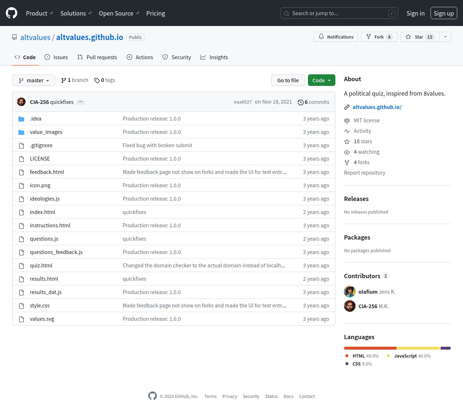
Task: Open the Solutions menu
Action: coord(76,13)
